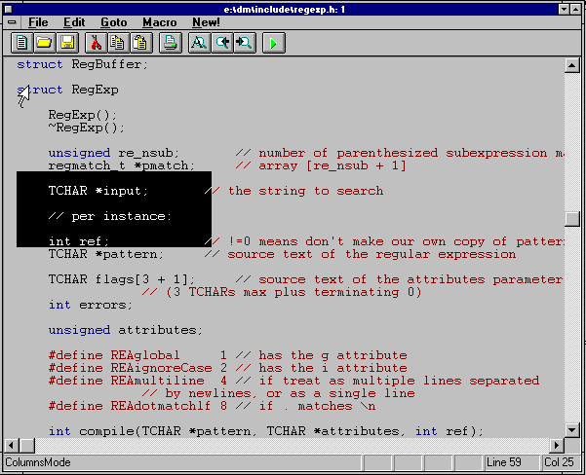This screenshot has height=475, width=586.
Task: Find previous with left-arrow search icon
Action: coord(222,43)
